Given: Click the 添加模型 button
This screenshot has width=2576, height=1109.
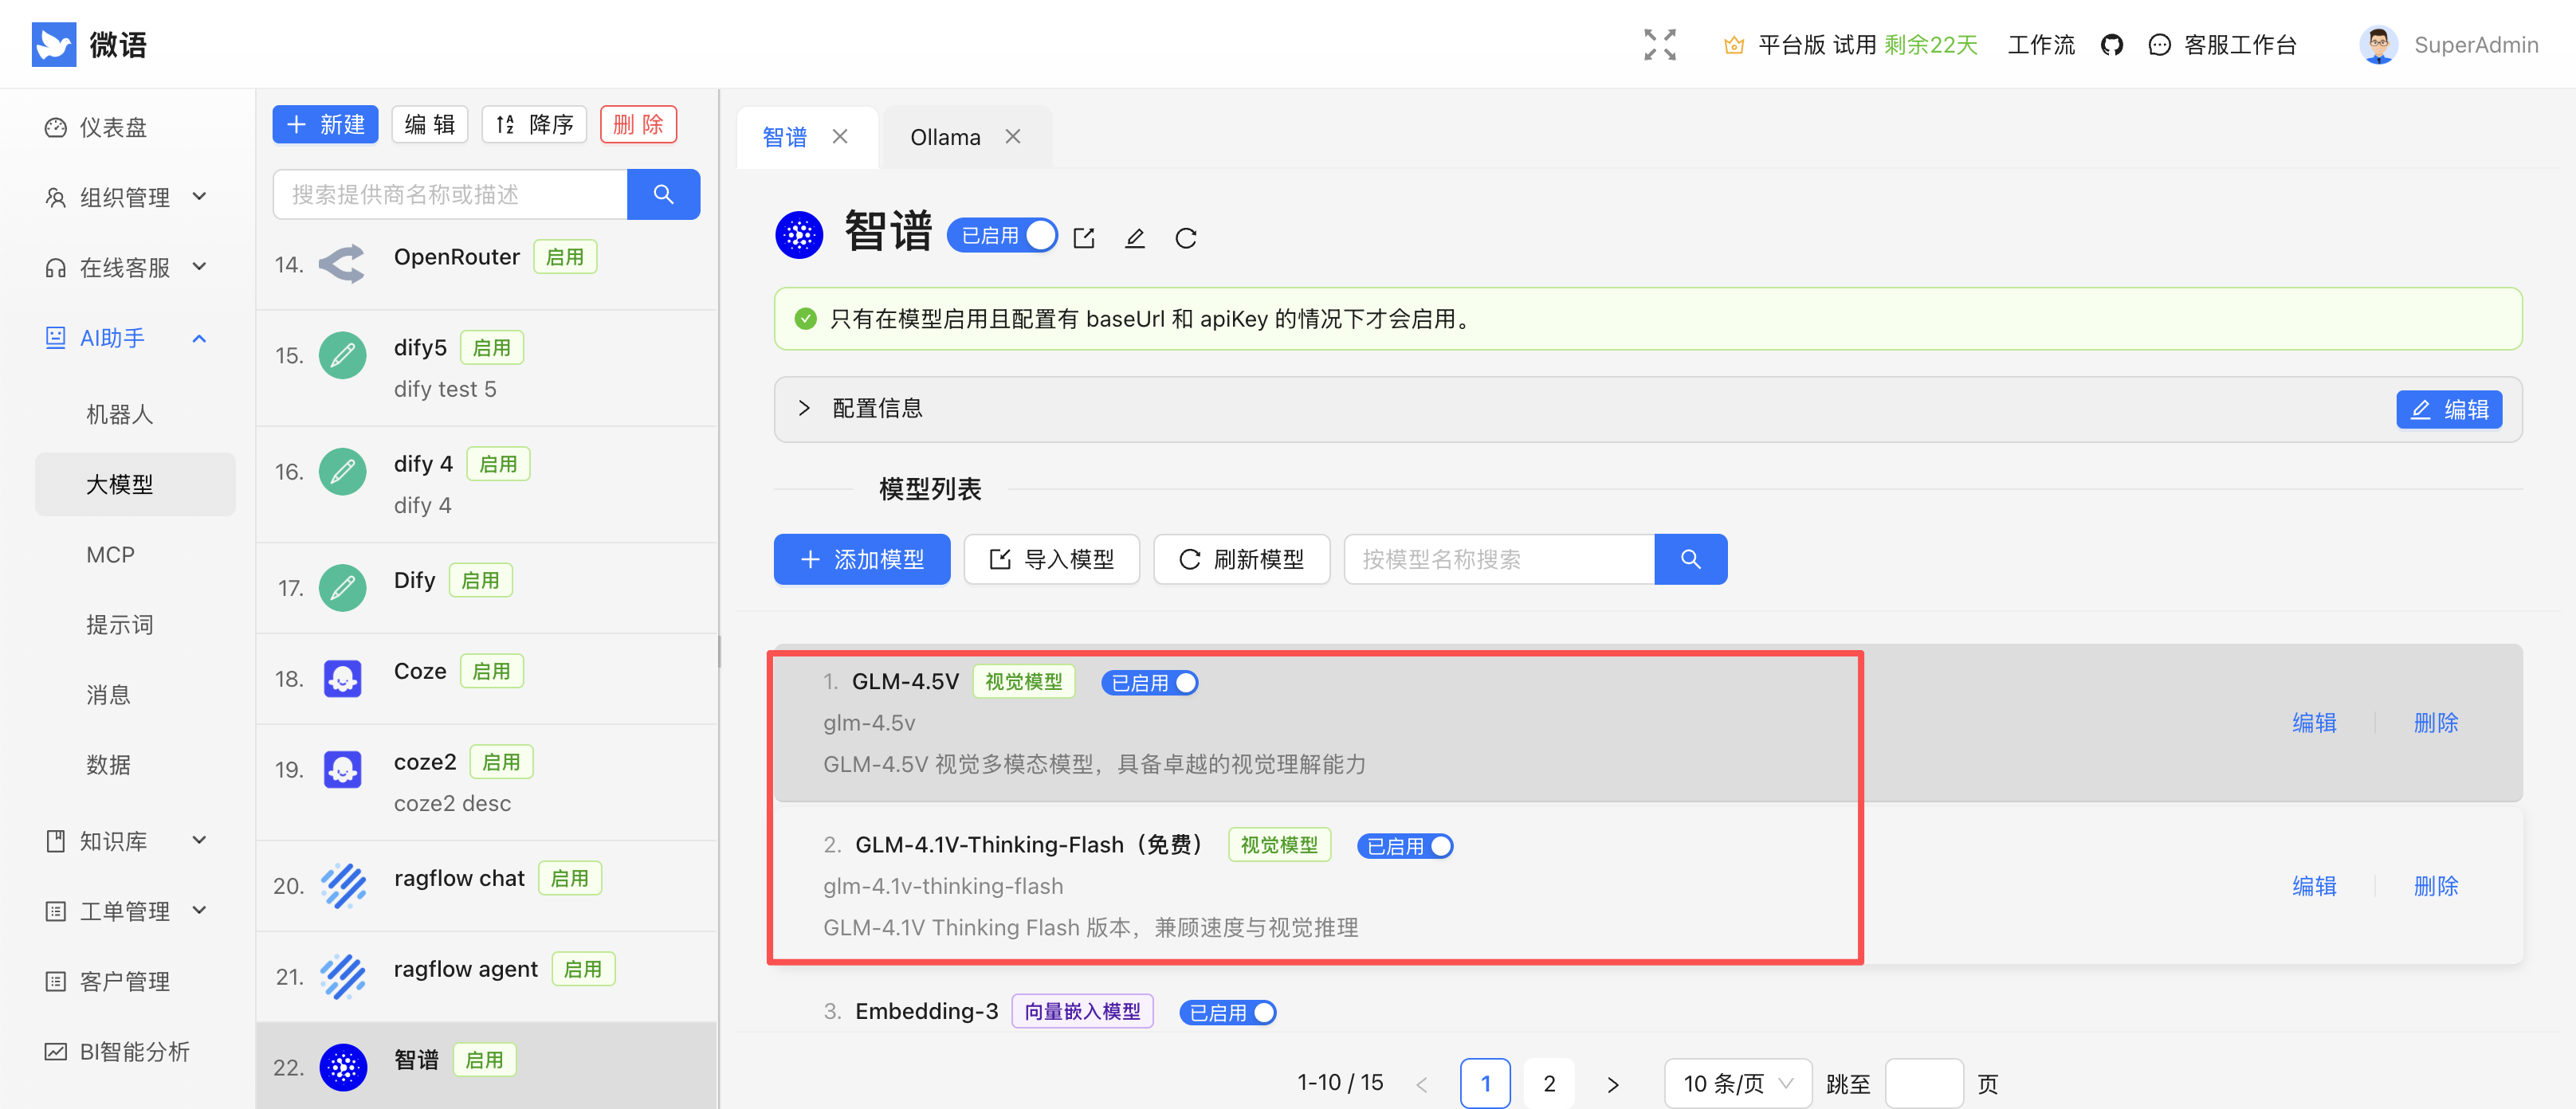Looking at the screenshot, I should tap(862, 559).
